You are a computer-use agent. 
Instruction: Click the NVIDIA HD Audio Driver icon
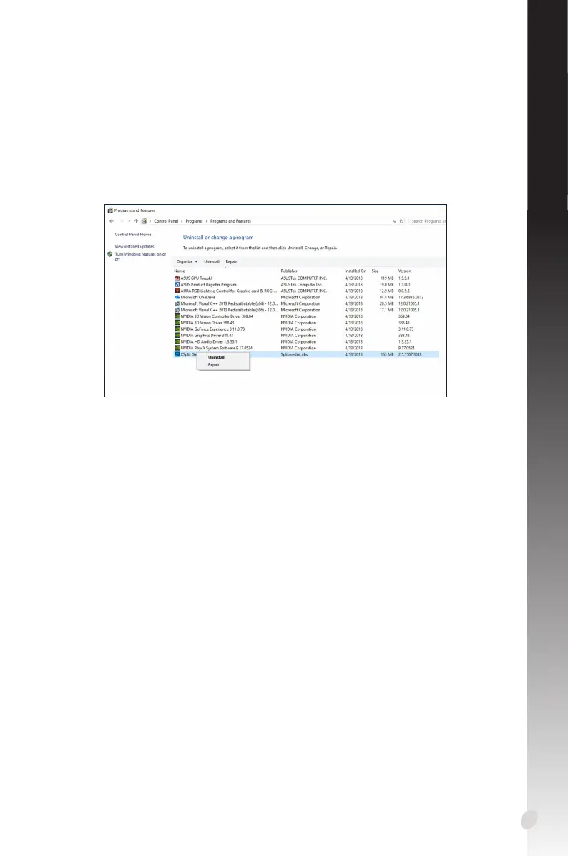pos(177,341)
